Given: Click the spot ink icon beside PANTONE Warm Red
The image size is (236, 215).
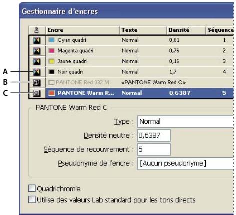Looking at the screenshot, I should click(x=37, y=93).
